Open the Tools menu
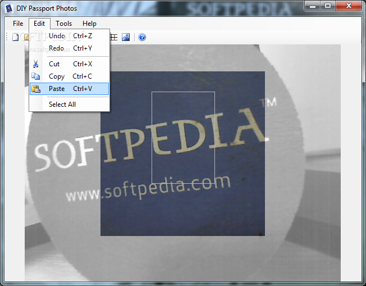366x286 pixels. pyautogui.click(x=64, y=24)
